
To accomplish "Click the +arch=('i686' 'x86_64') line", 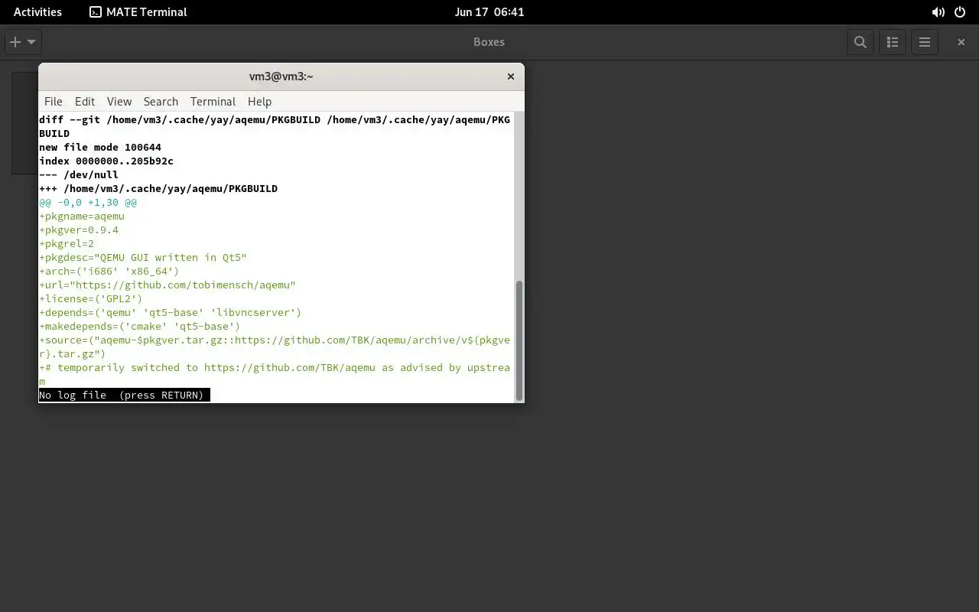I will click(x=109, y=272).
